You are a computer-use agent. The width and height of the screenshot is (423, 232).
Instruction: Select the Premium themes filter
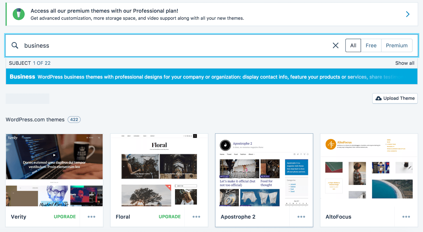396,45
